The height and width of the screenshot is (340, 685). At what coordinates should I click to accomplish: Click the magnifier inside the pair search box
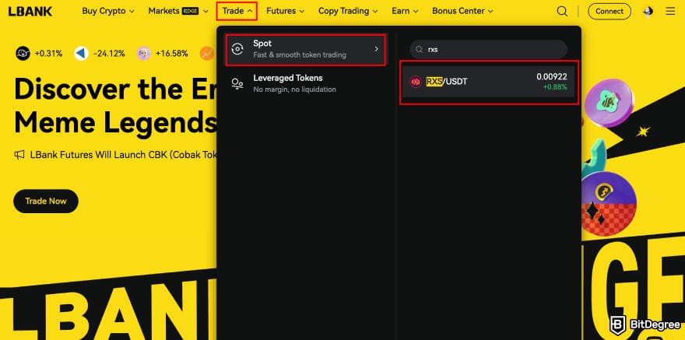click(x=419, y=50)
